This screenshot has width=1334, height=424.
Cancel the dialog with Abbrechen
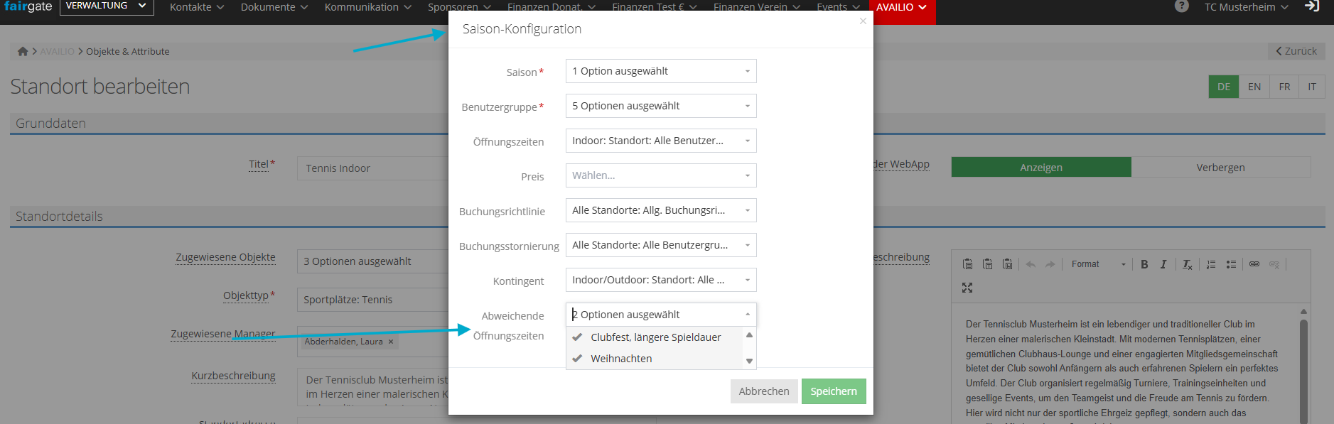click(764, 391)
